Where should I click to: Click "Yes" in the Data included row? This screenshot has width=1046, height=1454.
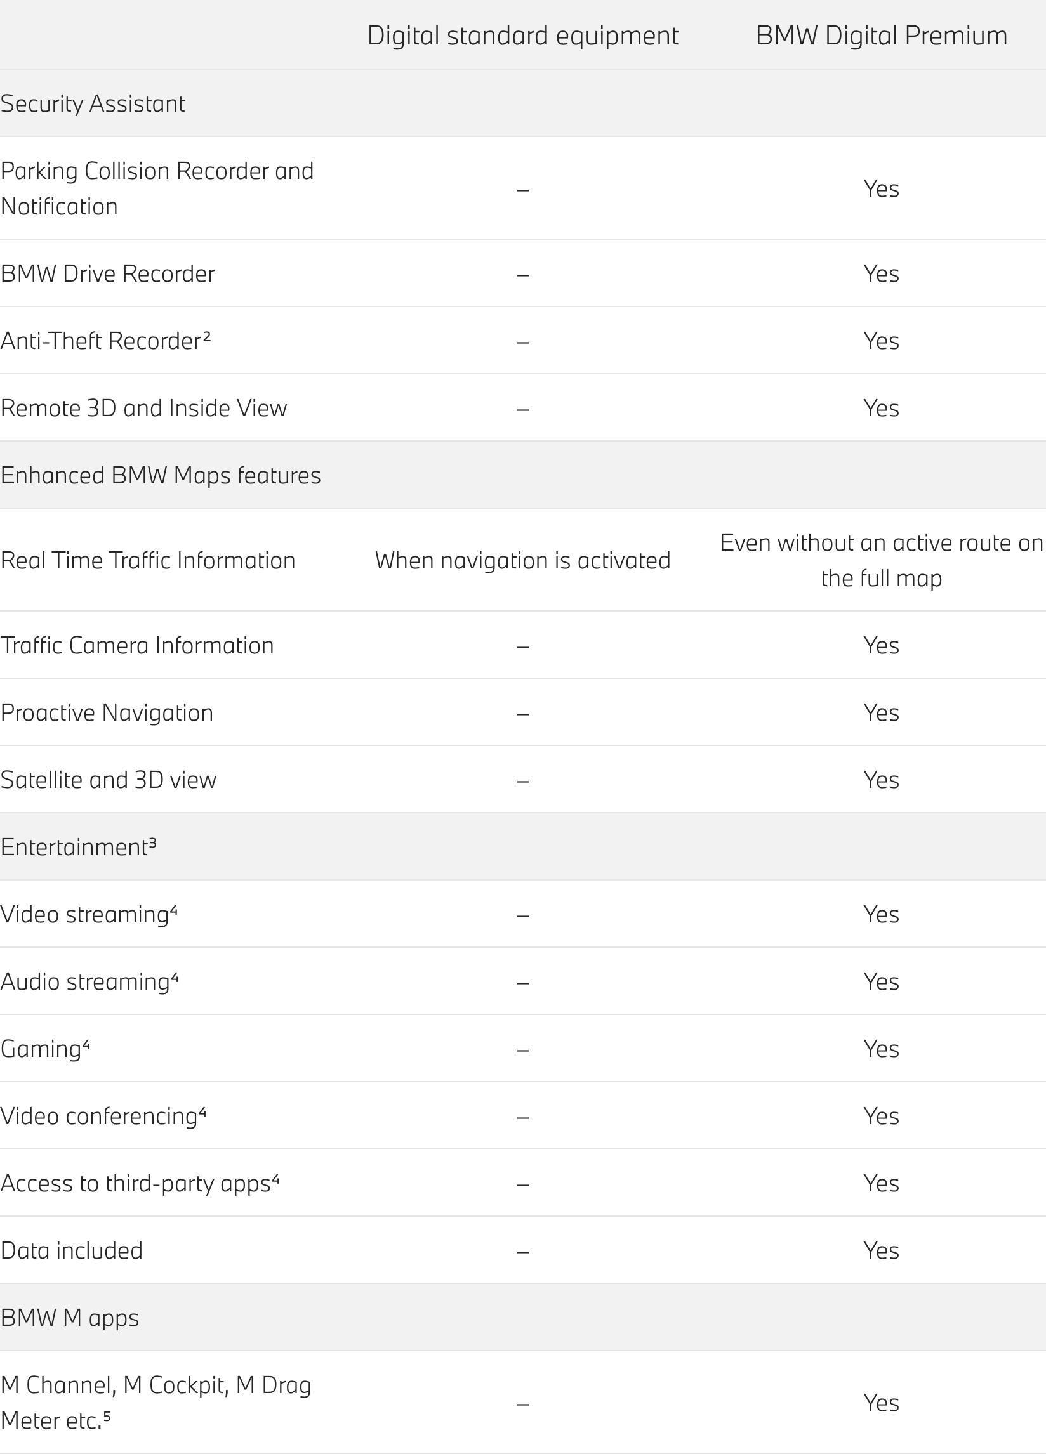point(881,1251)
